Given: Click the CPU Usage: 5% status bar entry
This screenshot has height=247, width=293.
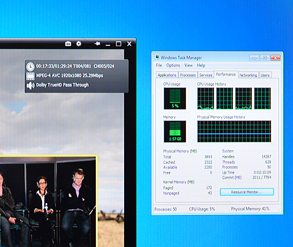Looking at the screenshot, I should pos(202,209).
